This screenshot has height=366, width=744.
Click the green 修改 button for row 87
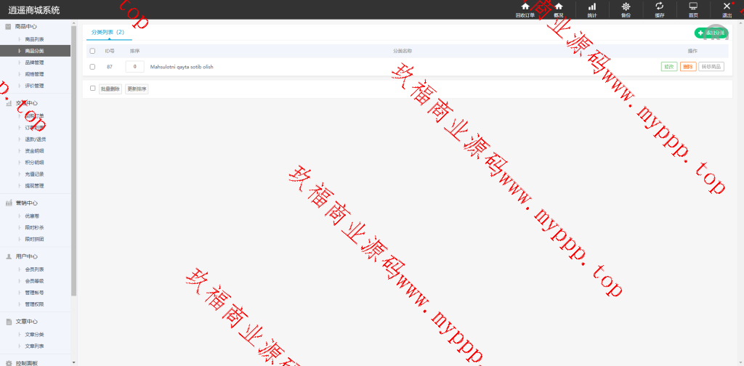(x=668, y=67)
